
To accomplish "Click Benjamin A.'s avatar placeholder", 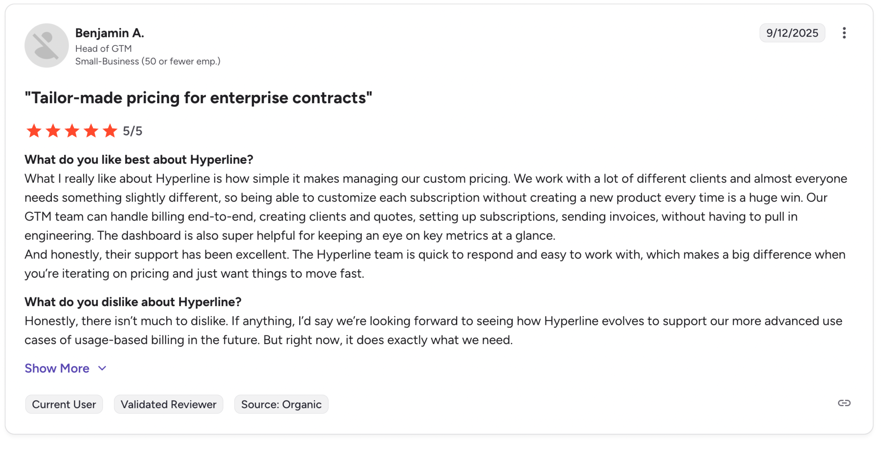I will pos(47,46).
